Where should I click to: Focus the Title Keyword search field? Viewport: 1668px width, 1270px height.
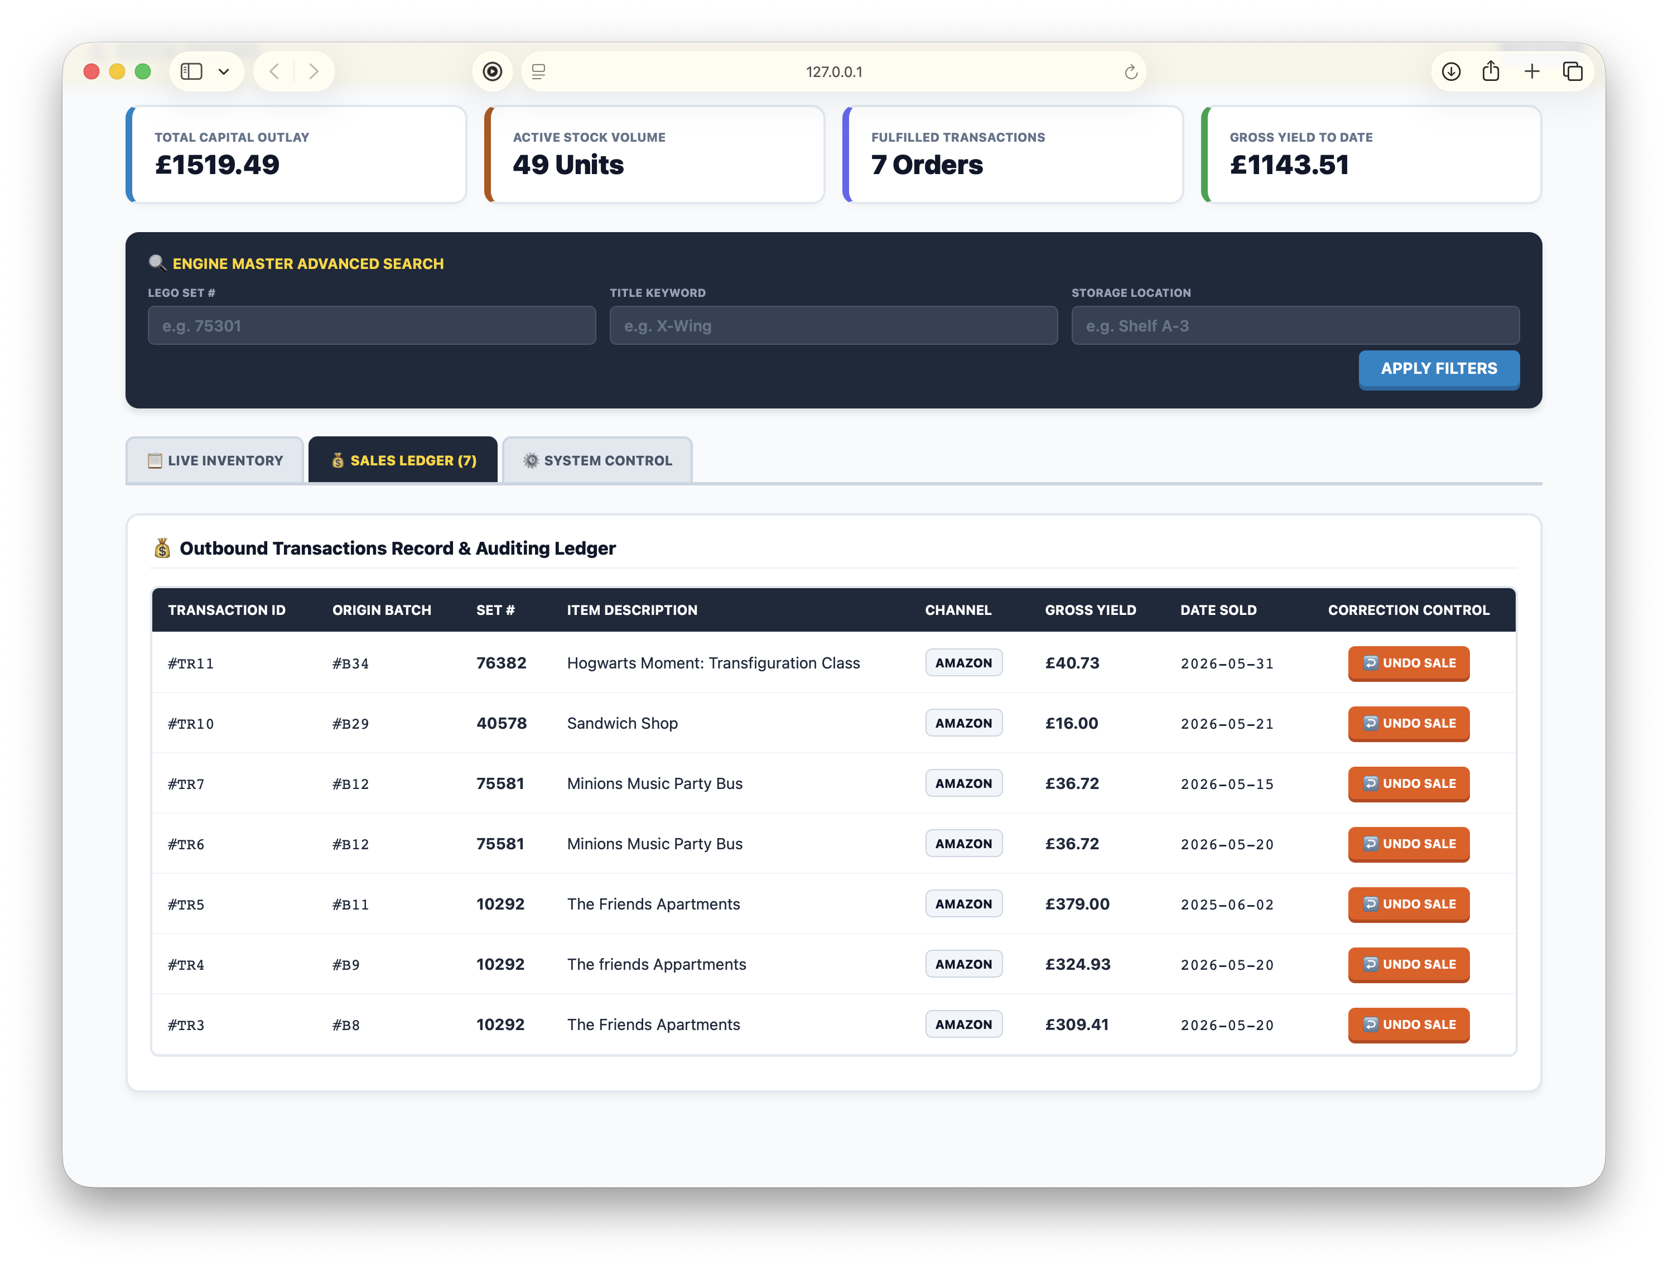pyautogui.click(x=833, y=326)
